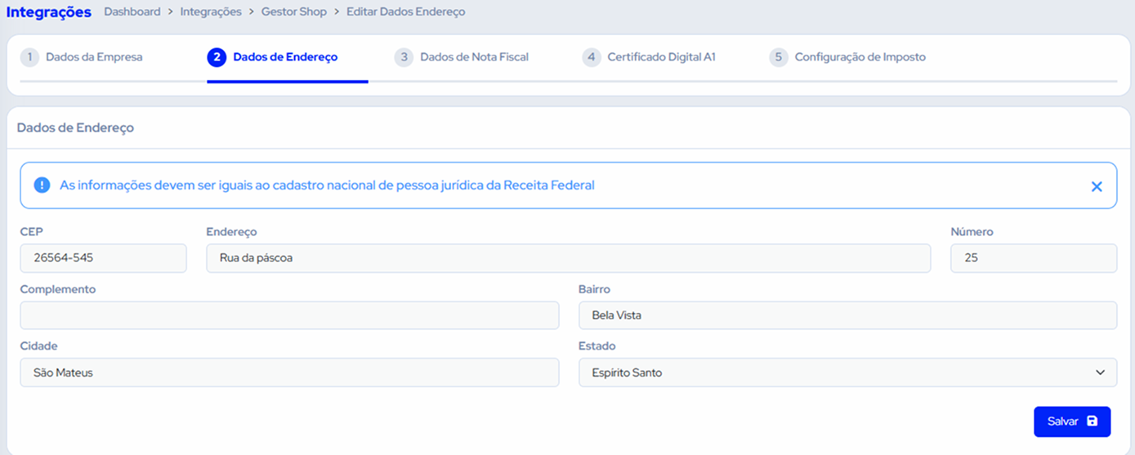Click the blue info icon in alert

pos(42,185)
